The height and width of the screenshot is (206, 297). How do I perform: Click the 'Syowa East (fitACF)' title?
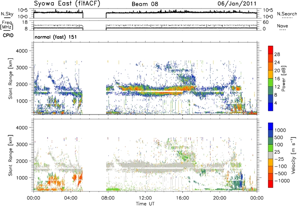coord(67,4)
